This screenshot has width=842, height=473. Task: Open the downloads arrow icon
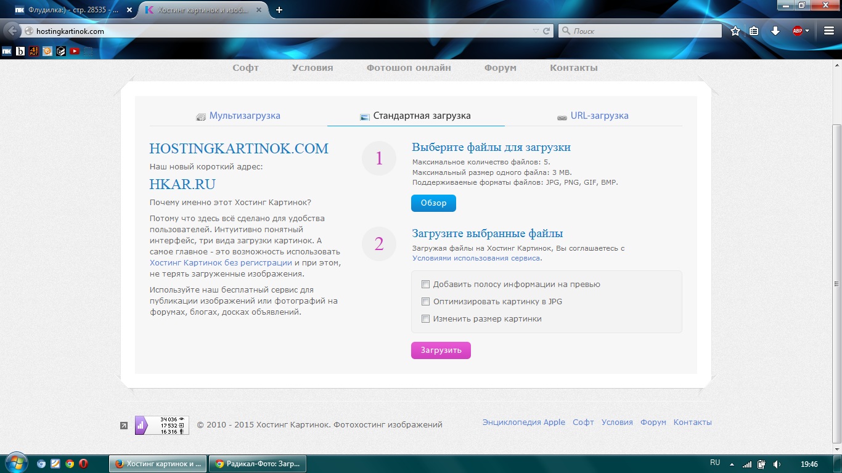point(775,31)
